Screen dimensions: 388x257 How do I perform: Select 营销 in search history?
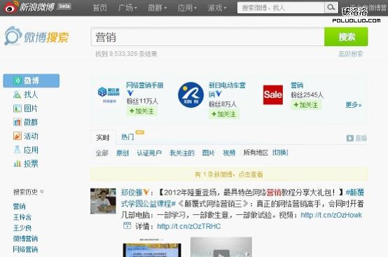point(19,206)
